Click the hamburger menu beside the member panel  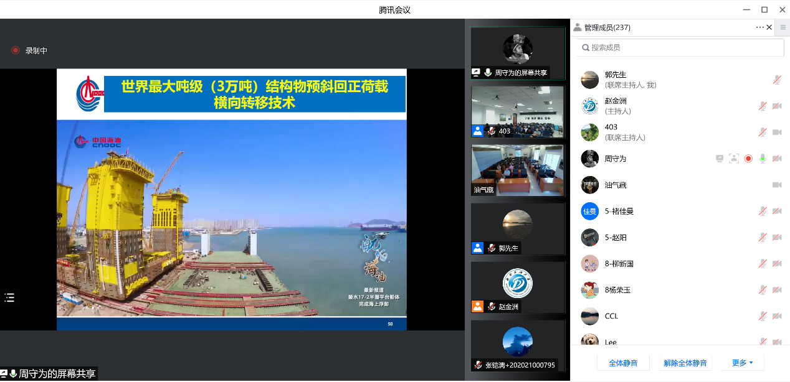pos(783,27)
